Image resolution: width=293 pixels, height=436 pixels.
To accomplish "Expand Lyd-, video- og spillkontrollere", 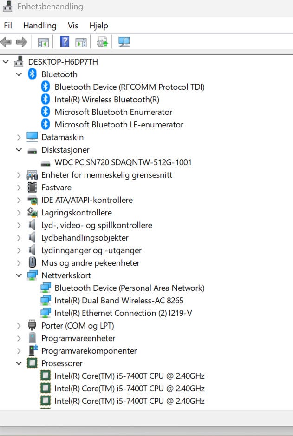I will click(x=19, y=225).
